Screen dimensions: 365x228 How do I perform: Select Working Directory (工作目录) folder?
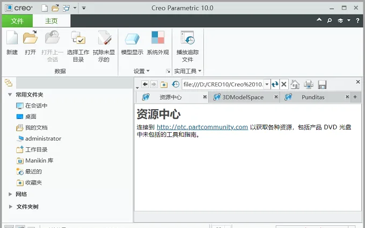click(x=32, y=149)
